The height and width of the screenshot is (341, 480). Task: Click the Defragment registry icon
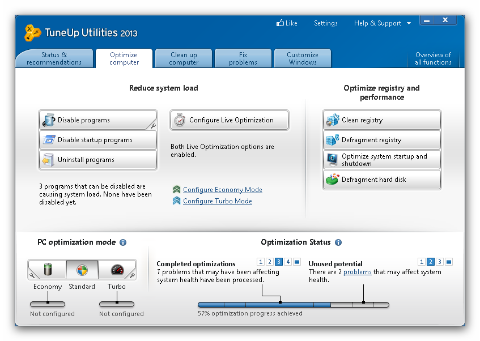click(x=333, y=139)
